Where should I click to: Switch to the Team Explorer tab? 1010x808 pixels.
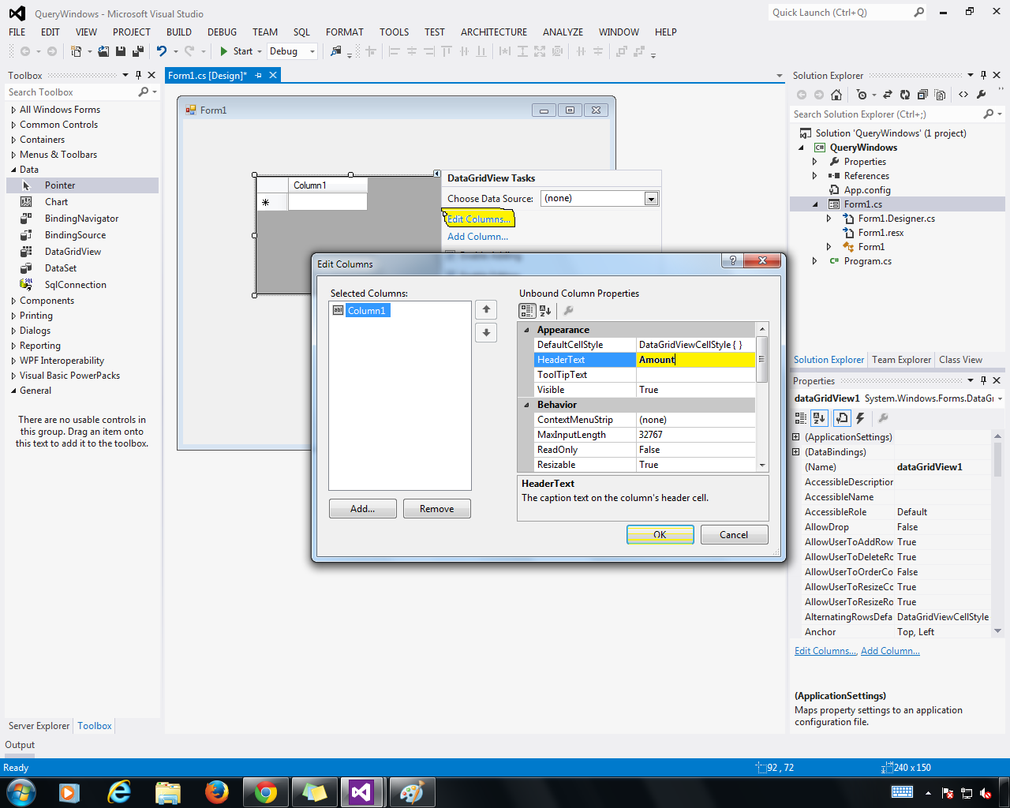(x=900, y=360)
